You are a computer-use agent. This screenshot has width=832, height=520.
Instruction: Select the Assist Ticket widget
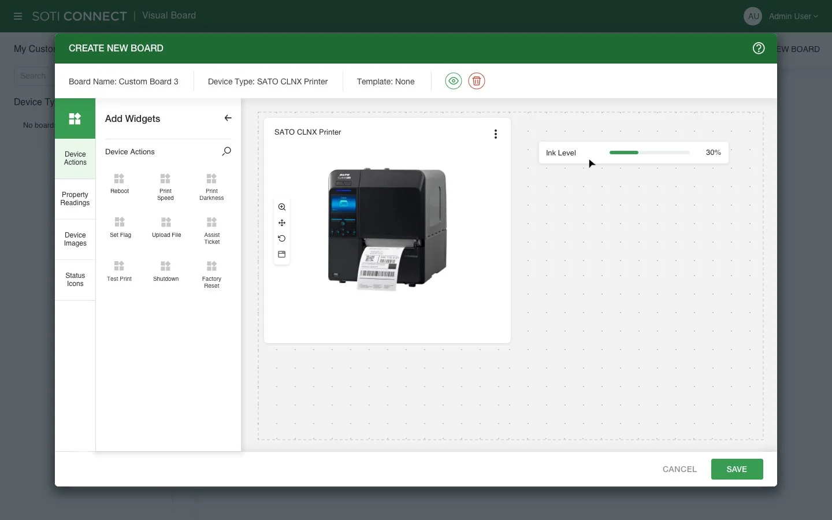point(212,231)
